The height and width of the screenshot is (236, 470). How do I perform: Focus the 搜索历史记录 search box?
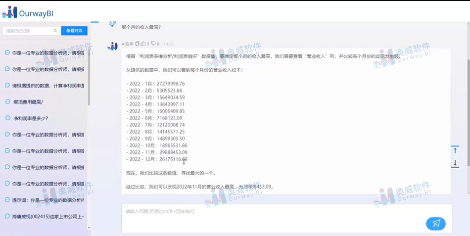pos(31,31)
